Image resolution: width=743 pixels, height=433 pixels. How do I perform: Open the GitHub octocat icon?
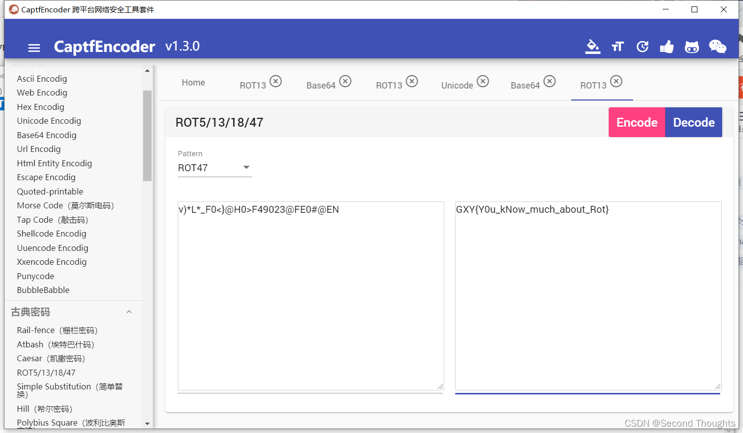coord(691,47)
